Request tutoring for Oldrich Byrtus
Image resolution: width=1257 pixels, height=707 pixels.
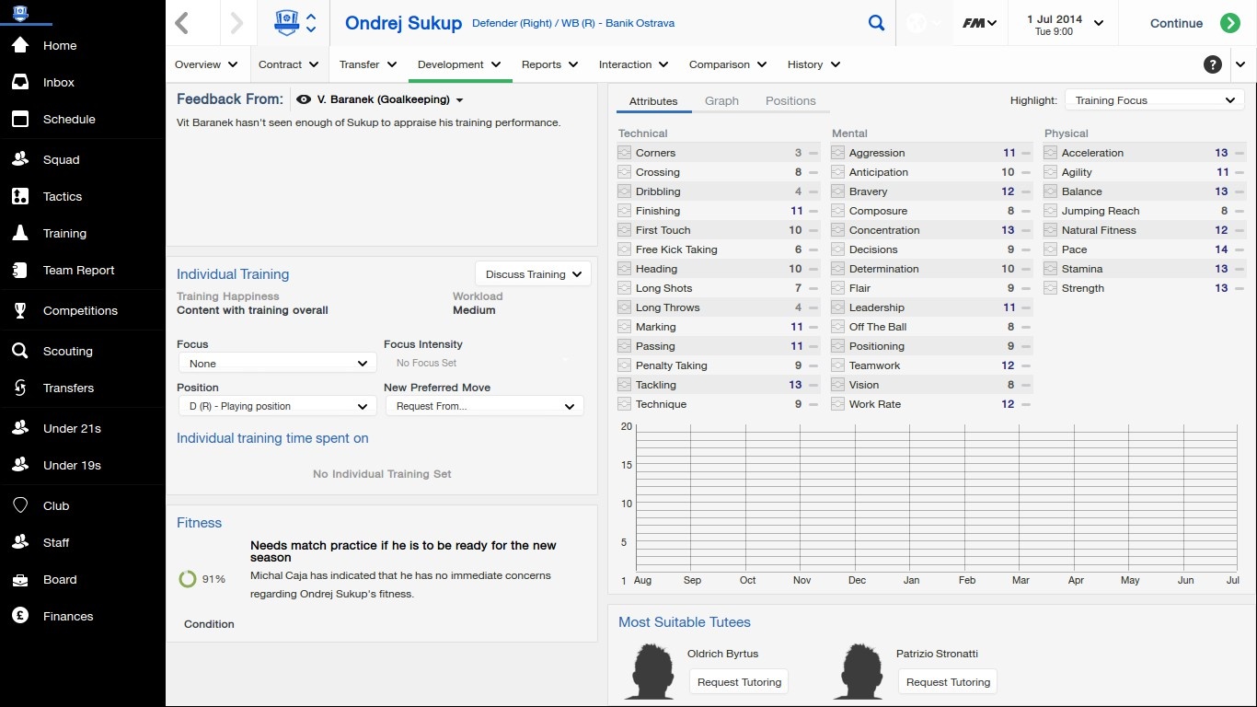[739, 682]
